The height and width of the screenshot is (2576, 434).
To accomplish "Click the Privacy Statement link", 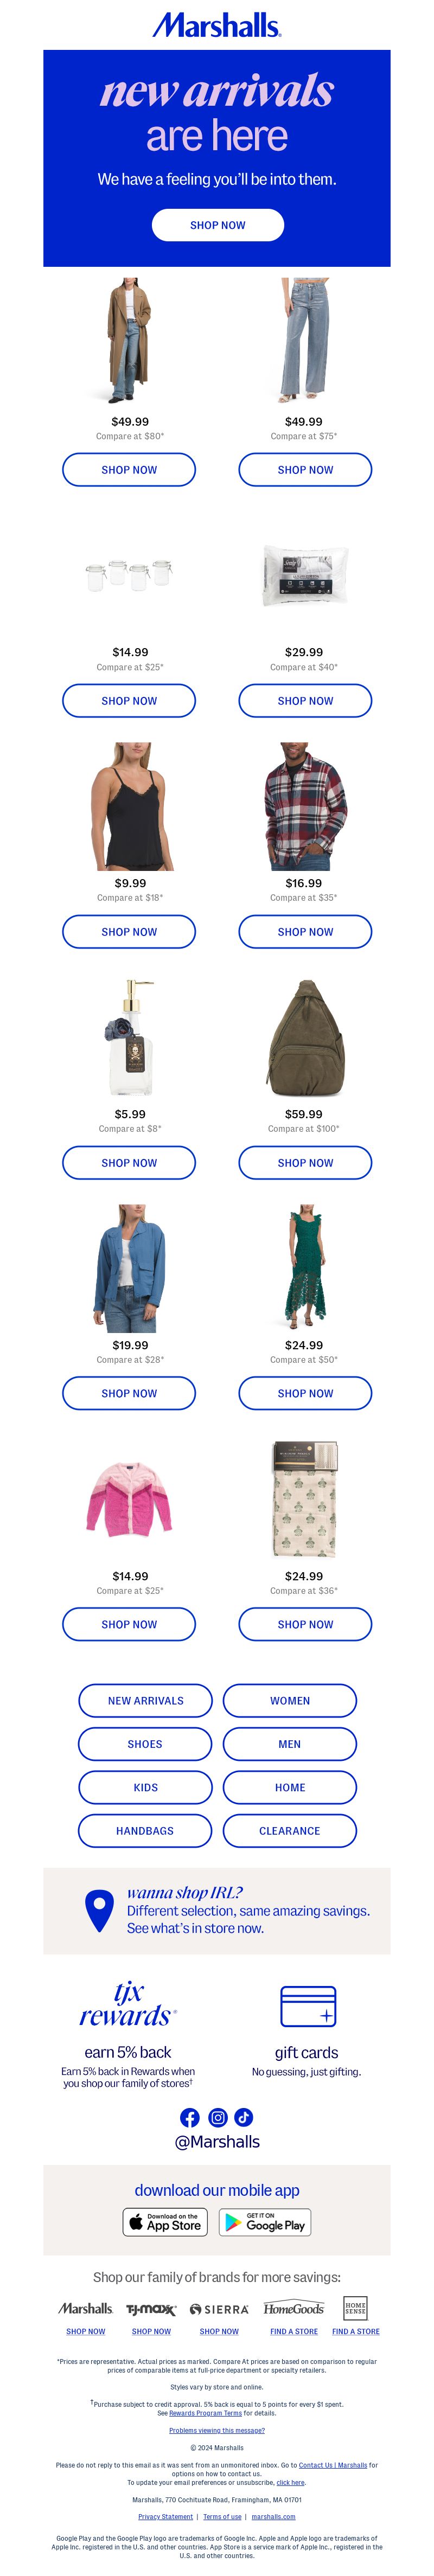I will click(165, 2516).
